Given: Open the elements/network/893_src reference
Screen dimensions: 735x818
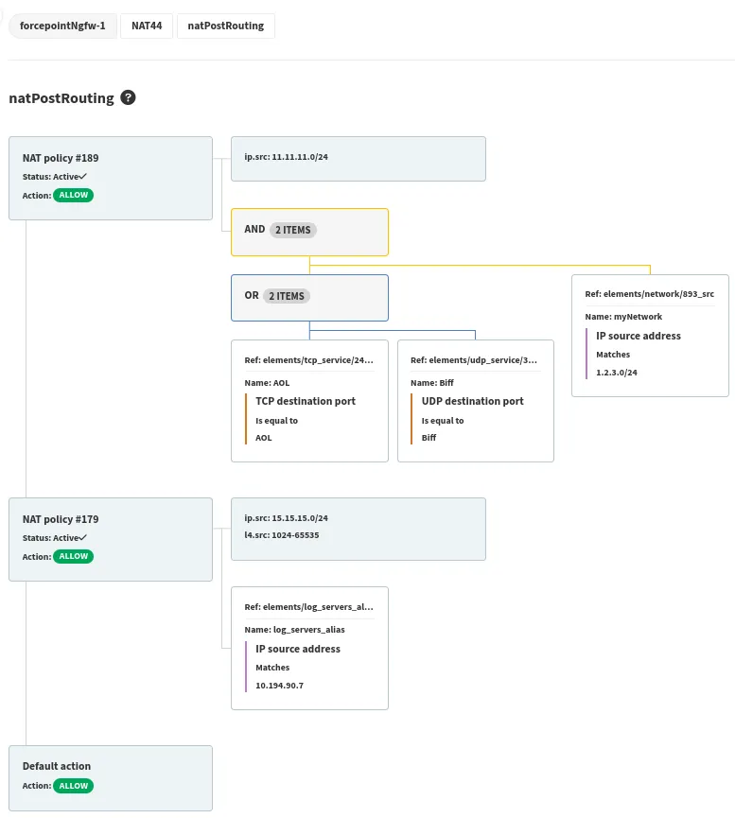Looking at the screenshot, I should [649, 294].
